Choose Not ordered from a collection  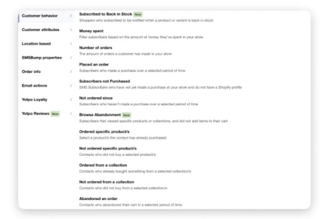point(107,182)
